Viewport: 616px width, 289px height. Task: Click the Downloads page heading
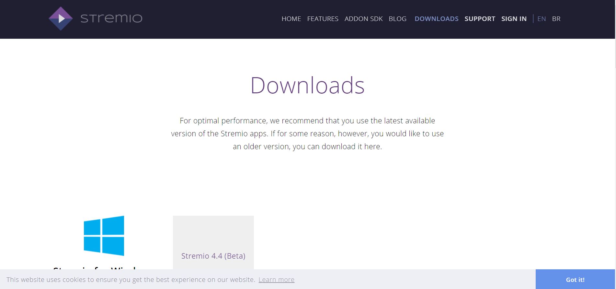pyautogui.click(x=307, y=85)
